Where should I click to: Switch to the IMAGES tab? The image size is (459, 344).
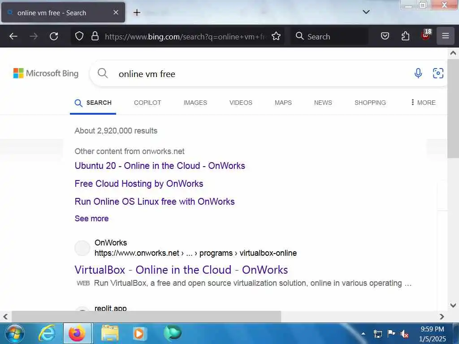click(x=195, y=103)
